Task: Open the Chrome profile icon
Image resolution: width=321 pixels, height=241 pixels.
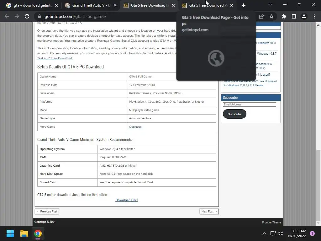Action: click(304, 16)
